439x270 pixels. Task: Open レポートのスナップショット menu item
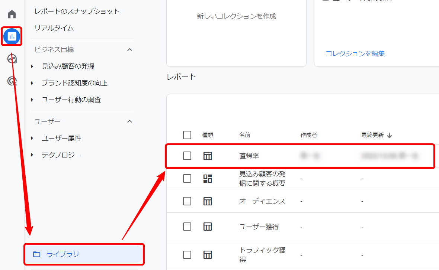(x=77, y=11)
